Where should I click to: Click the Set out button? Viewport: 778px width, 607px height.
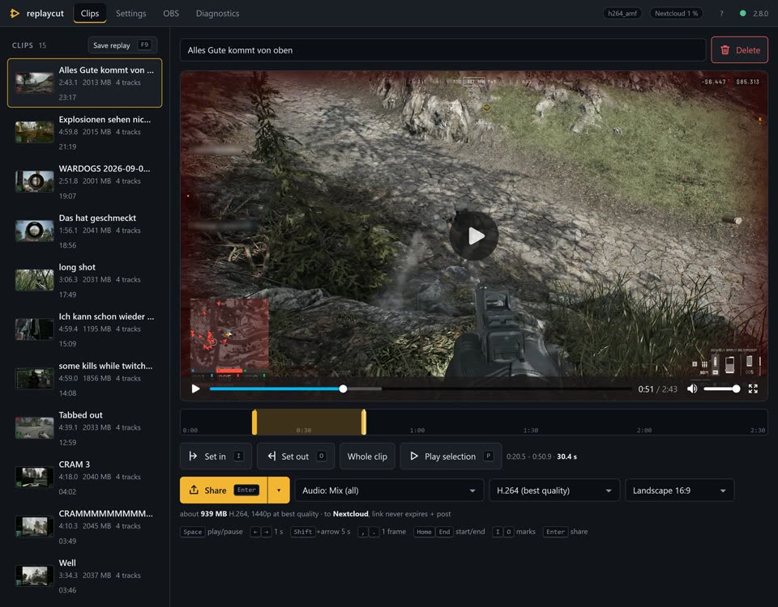(x=296, y=456)
